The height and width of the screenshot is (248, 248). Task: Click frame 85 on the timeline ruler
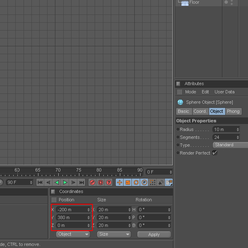coord(120,170)
